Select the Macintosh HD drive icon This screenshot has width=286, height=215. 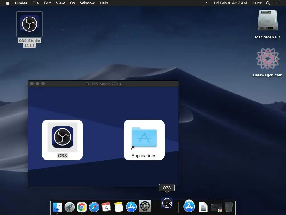point(268,20)
